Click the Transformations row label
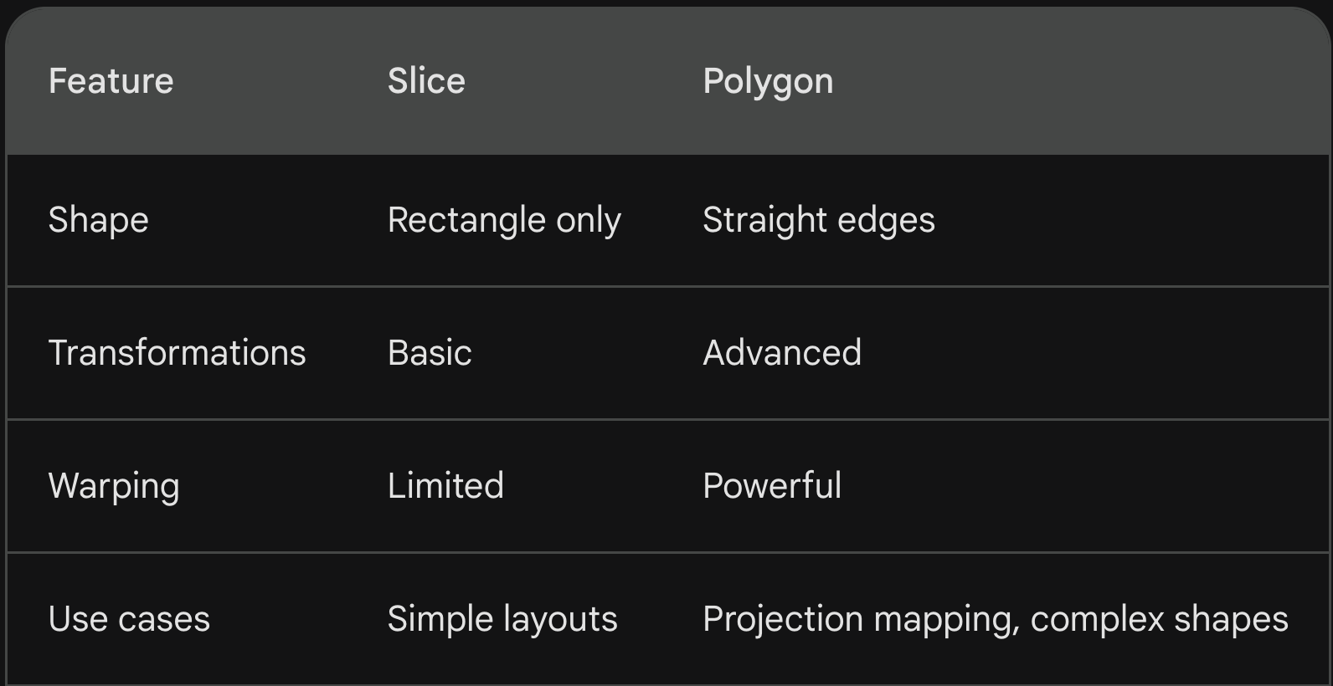The height and width of the screenshot is (686, 1333). [x=177, y=353]
